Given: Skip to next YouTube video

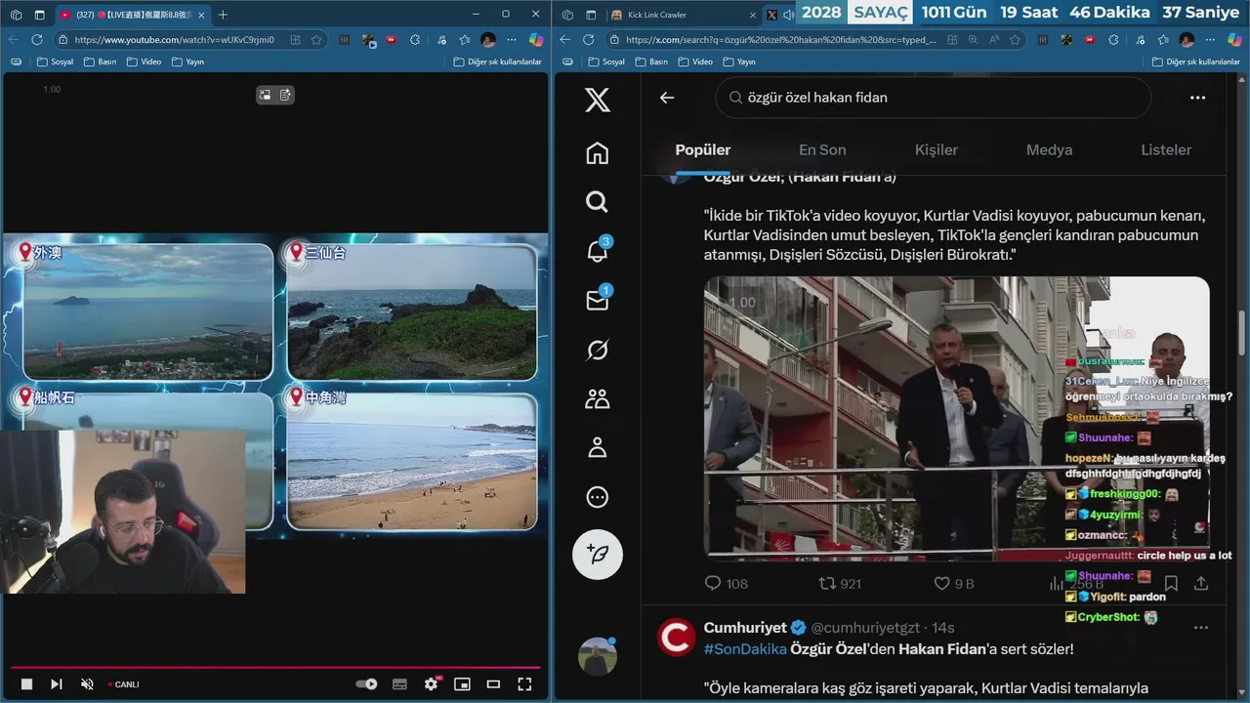Looking at the screenshot, I should pyautogui.click(x=57, y=684).
